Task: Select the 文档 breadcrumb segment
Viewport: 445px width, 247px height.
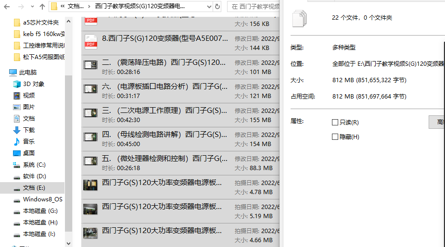Action: pyautogui.click(x=76, y=6)
